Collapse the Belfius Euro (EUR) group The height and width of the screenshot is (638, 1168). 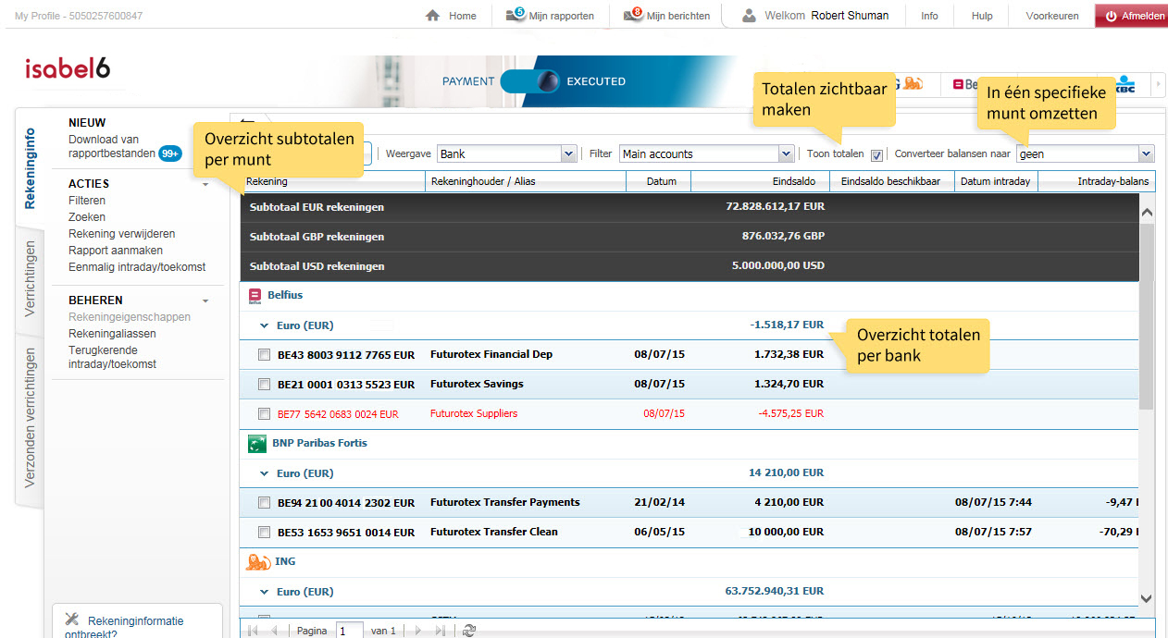point(265,325)
